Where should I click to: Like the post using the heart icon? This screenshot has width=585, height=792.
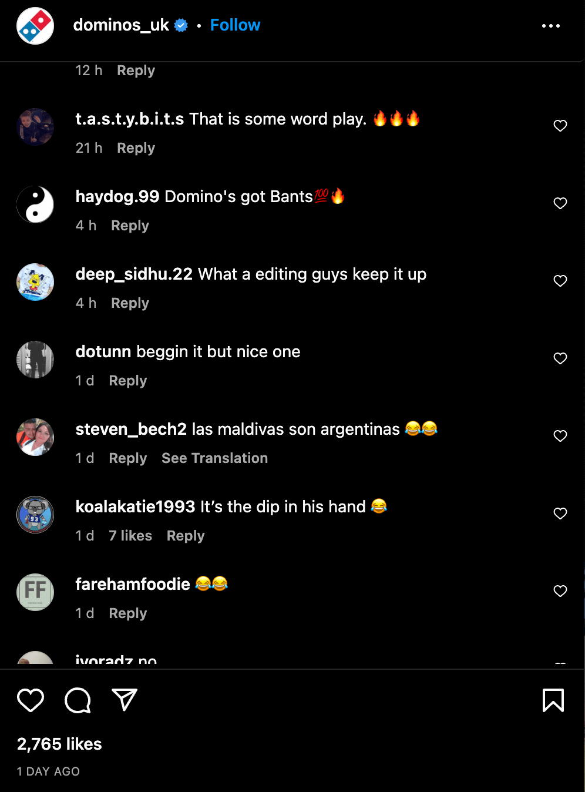[x=31, y=700]
